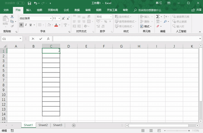Screen dimensions: 203x133
Task: Expand the Name Box dropdown arrow
Action: click(x=20, y=39)
